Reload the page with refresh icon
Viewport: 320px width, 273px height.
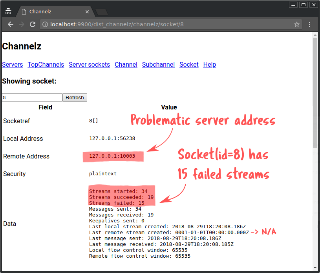(x=33, y=24)
